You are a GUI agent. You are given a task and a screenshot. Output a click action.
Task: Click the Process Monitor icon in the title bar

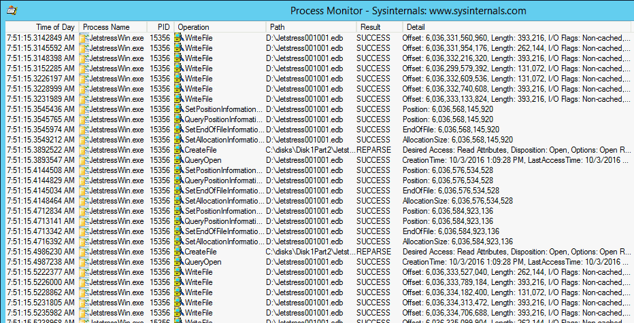pyautogui.click(x=12, y=11)
